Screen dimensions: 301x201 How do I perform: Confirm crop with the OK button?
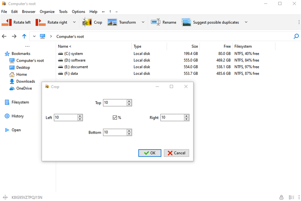click(150, 153)
